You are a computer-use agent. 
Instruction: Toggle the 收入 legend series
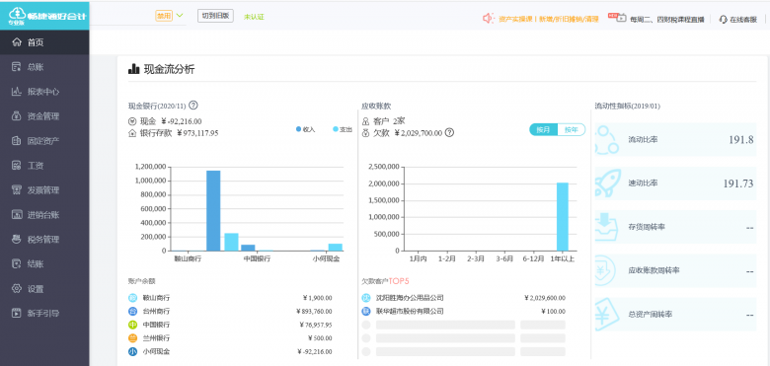point(305,129)
